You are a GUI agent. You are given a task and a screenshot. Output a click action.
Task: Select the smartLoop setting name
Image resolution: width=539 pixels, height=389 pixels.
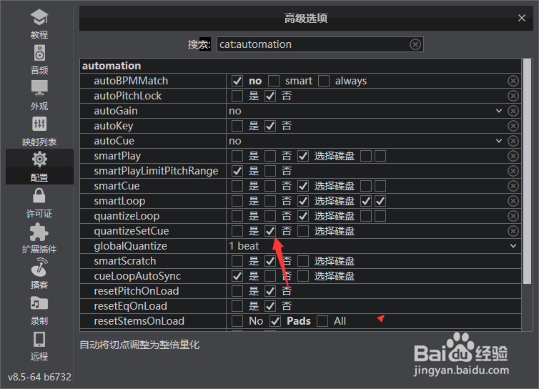click(x=119, y=201)
